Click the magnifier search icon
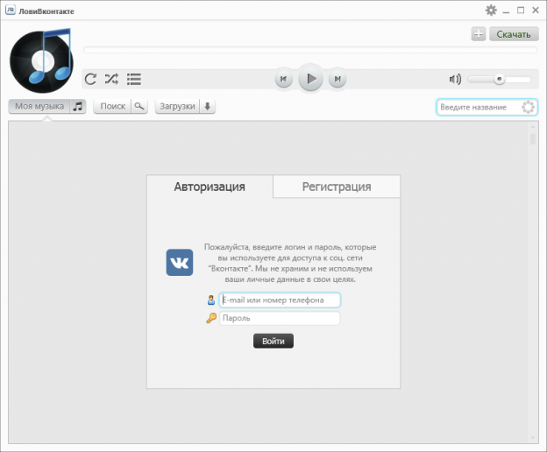This screenshot has height=452, width=547. (139, 106)
